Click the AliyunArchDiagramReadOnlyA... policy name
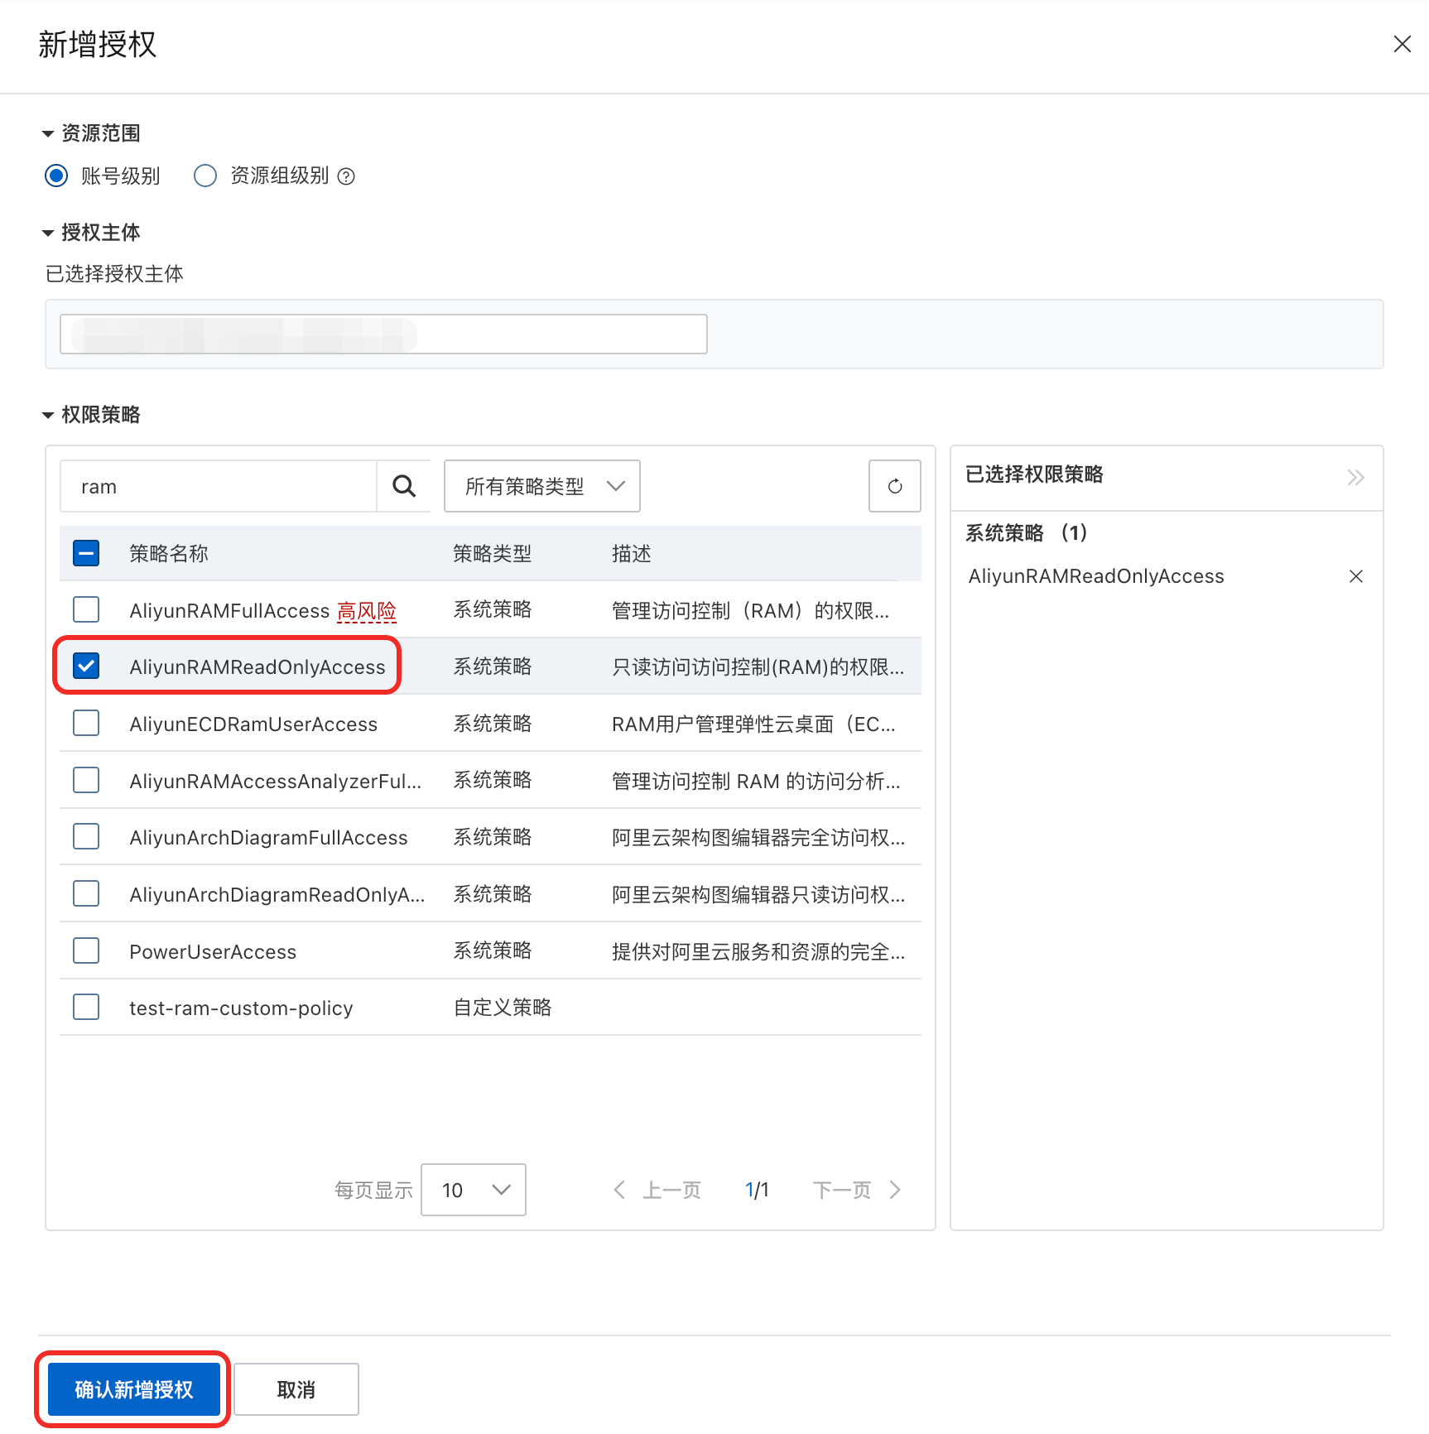The height and width of the screenshot is (1434, 1429). 277,895
